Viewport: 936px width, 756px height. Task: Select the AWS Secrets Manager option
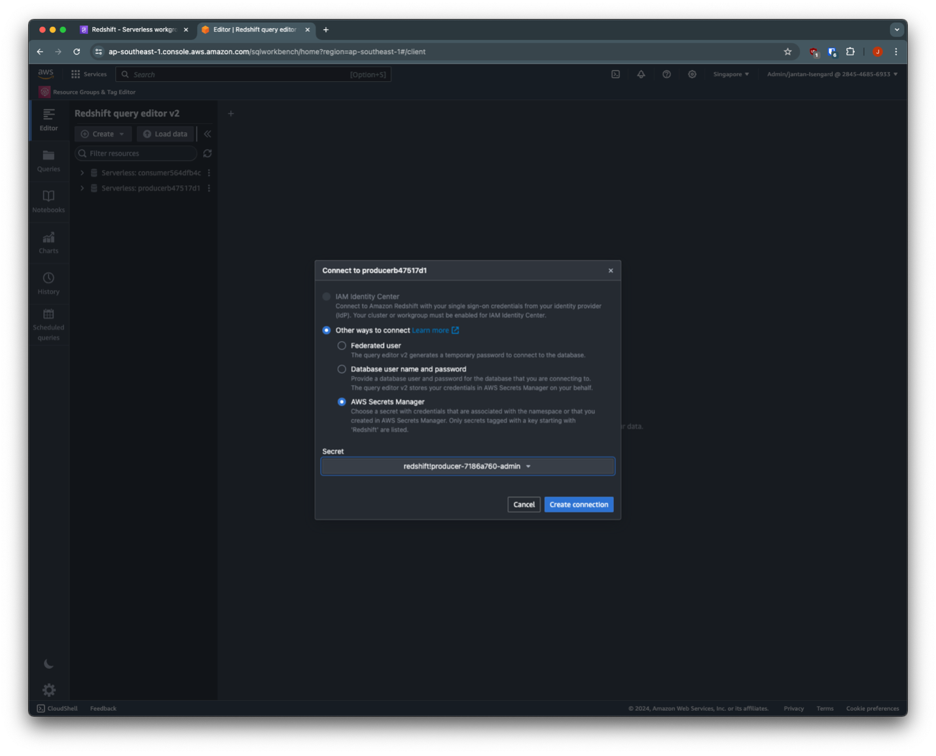(x=342, y=402)
